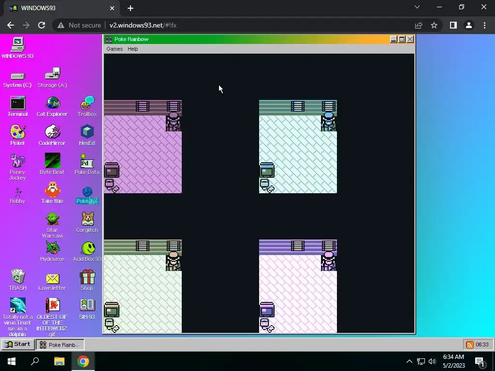
Task: Expand Chrome tab search chevron
Action: [x=417, y=7]
